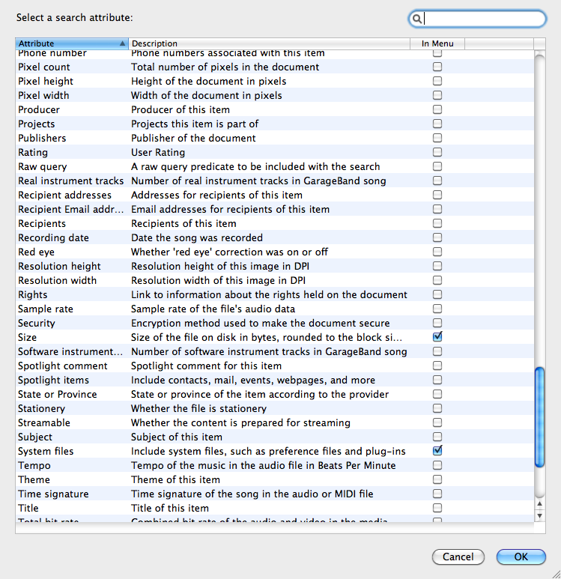Tick the Subject checkbox
The image size is (561, 579).
point(437,437)
